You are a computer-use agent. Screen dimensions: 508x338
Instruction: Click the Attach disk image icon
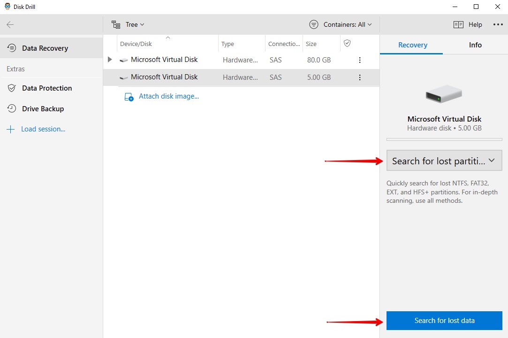pyautogui.click(x=129, y=97)
